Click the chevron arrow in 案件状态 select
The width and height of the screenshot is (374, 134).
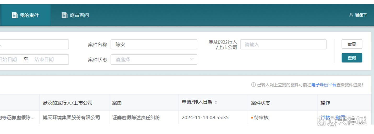pyautogui.click(x=192, y=59)
